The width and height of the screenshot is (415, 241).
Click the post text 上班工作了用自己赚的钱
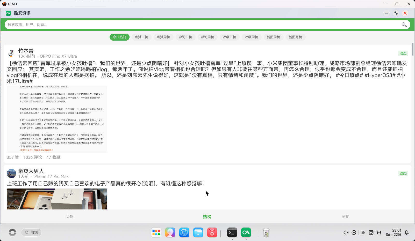click(x=105, y=183)
